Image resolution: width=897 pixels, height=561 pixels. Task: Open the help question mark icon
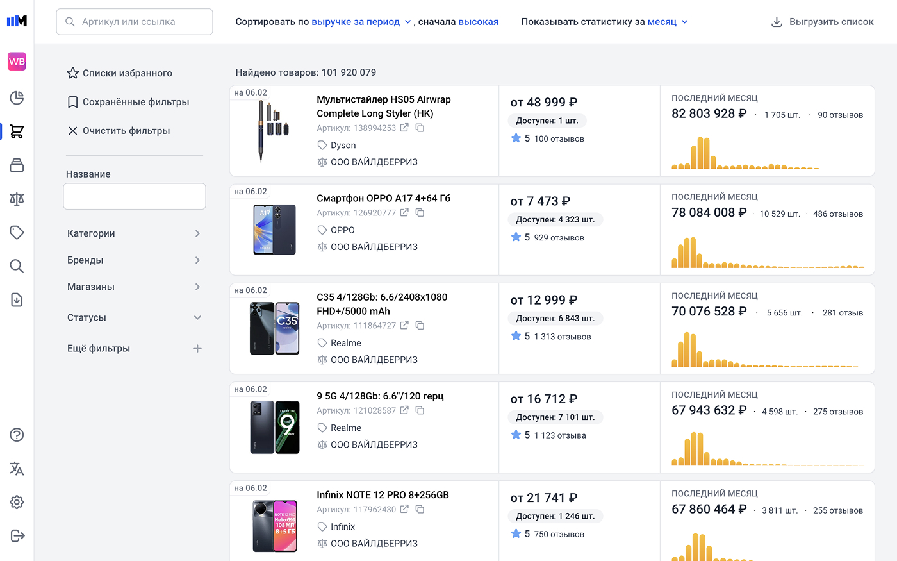click(17, 435)
